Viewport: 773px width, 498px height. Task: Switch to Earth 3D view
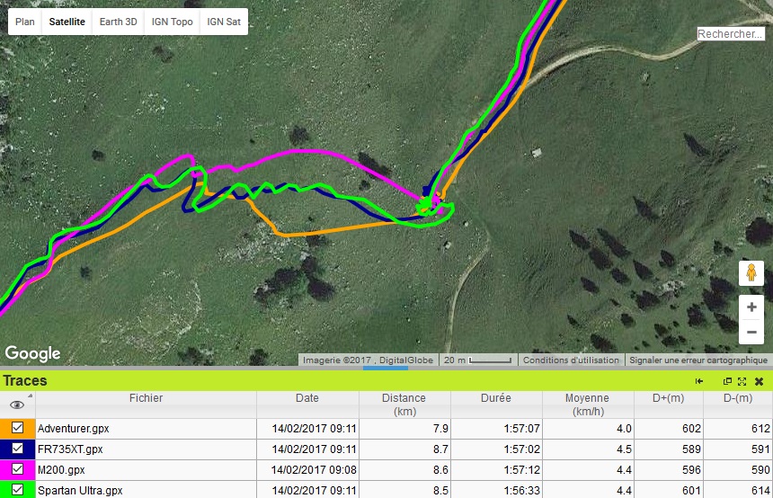pos(119,22)
